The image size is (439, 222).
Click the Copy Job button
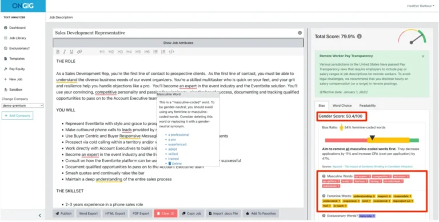[x=192, y=213]
